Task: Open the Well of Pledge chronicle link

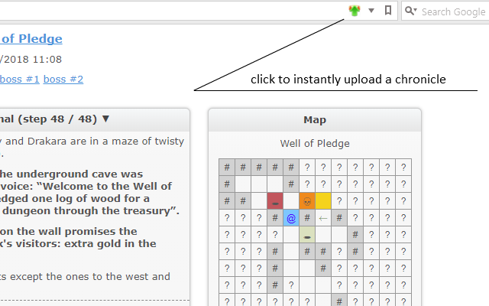Action: [31, 38]
